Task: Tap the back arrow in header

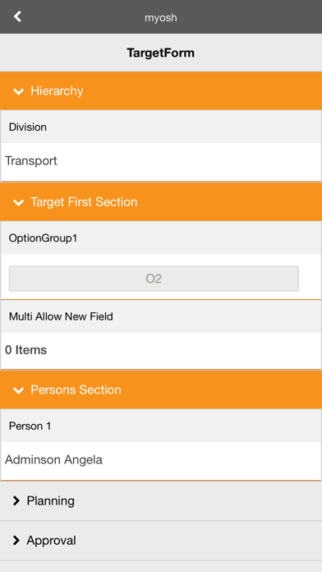Action: point(17,16)
